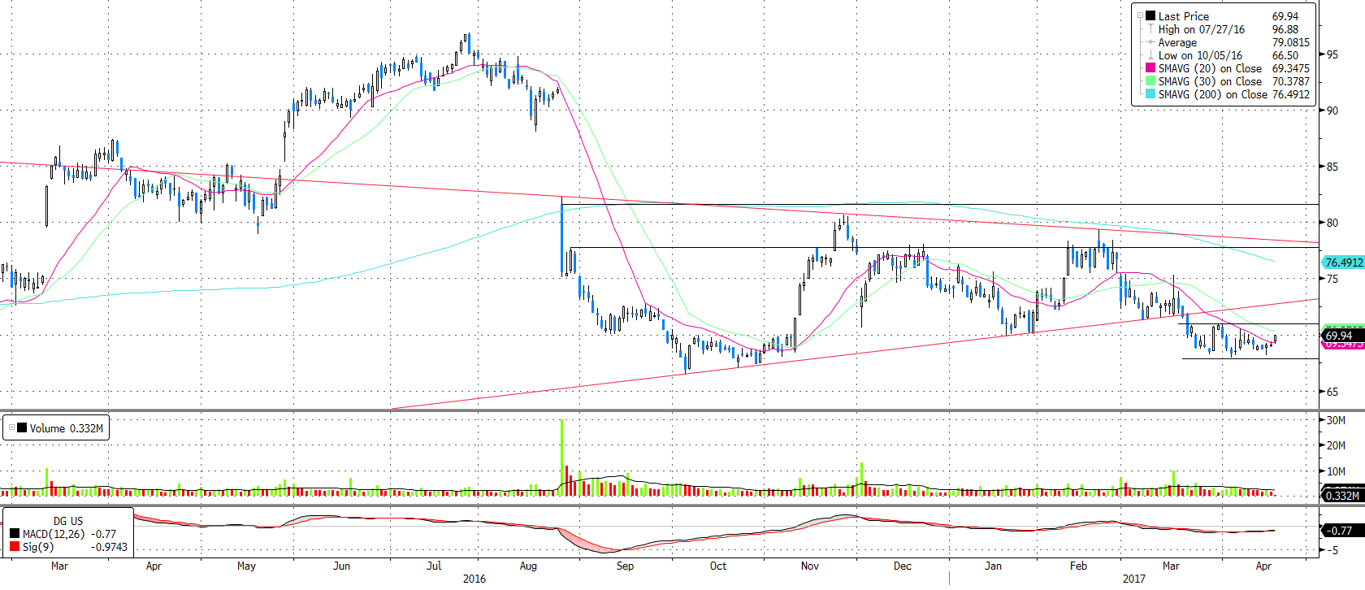
Task: Click the 79.0815 average value in legend
Action: (x=1291, y=42)
